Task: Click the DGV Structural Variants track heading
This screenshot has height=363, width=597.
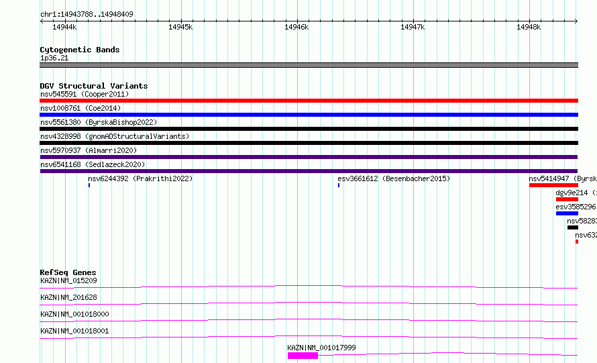Action: [94, 86]
